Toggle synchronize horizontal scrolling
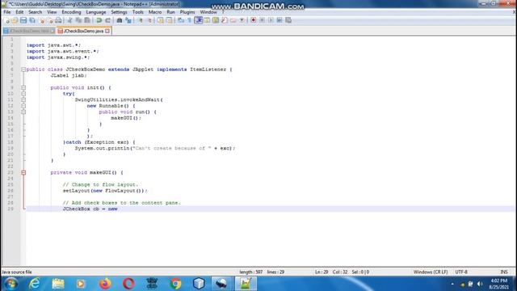The image size is (517, 291). point(170,20)
